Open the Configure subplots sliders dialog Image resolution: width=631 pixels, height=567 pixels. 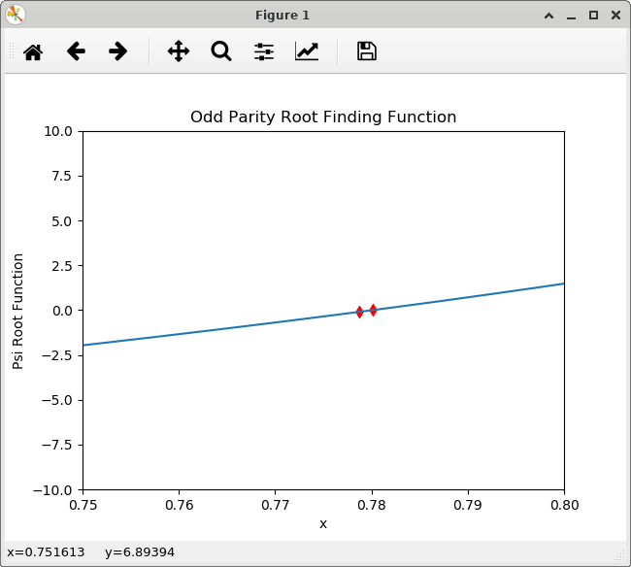[x=264, y=51]
